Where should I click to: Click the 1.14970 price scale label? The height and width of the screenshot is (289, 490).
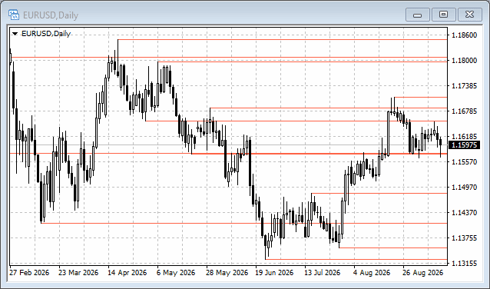coord(465,187)
